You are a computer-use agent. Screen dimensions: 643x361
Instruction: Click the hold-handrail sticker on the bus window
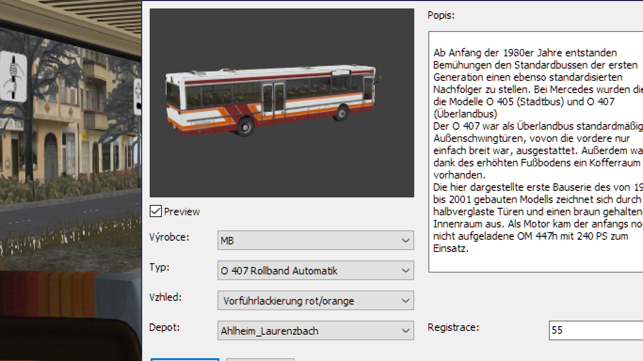[x=13, y=77]
